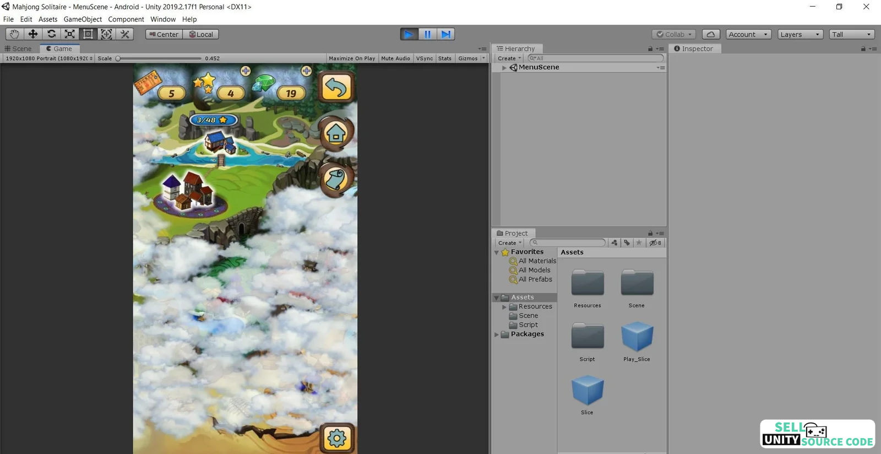Open the Collab dropdown
This screenshot has width=881, height=454.
[674, 34]
